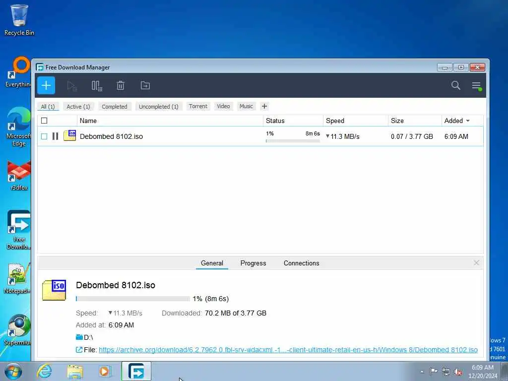This screenshot has height=381, width=508.
Task: Open the Windows Start button
Action: [x=13, y=371]
